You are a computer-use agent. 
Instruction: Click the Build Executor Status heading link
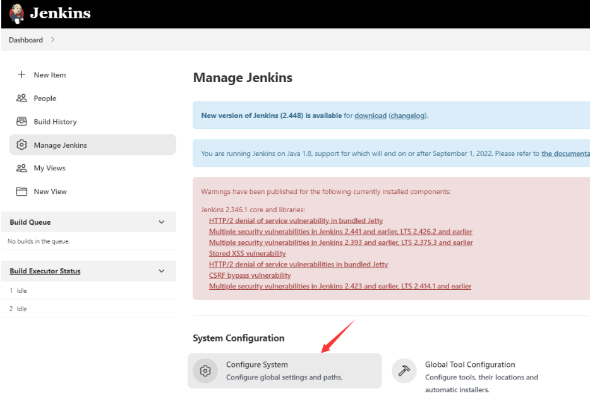(x=45, y=271)
